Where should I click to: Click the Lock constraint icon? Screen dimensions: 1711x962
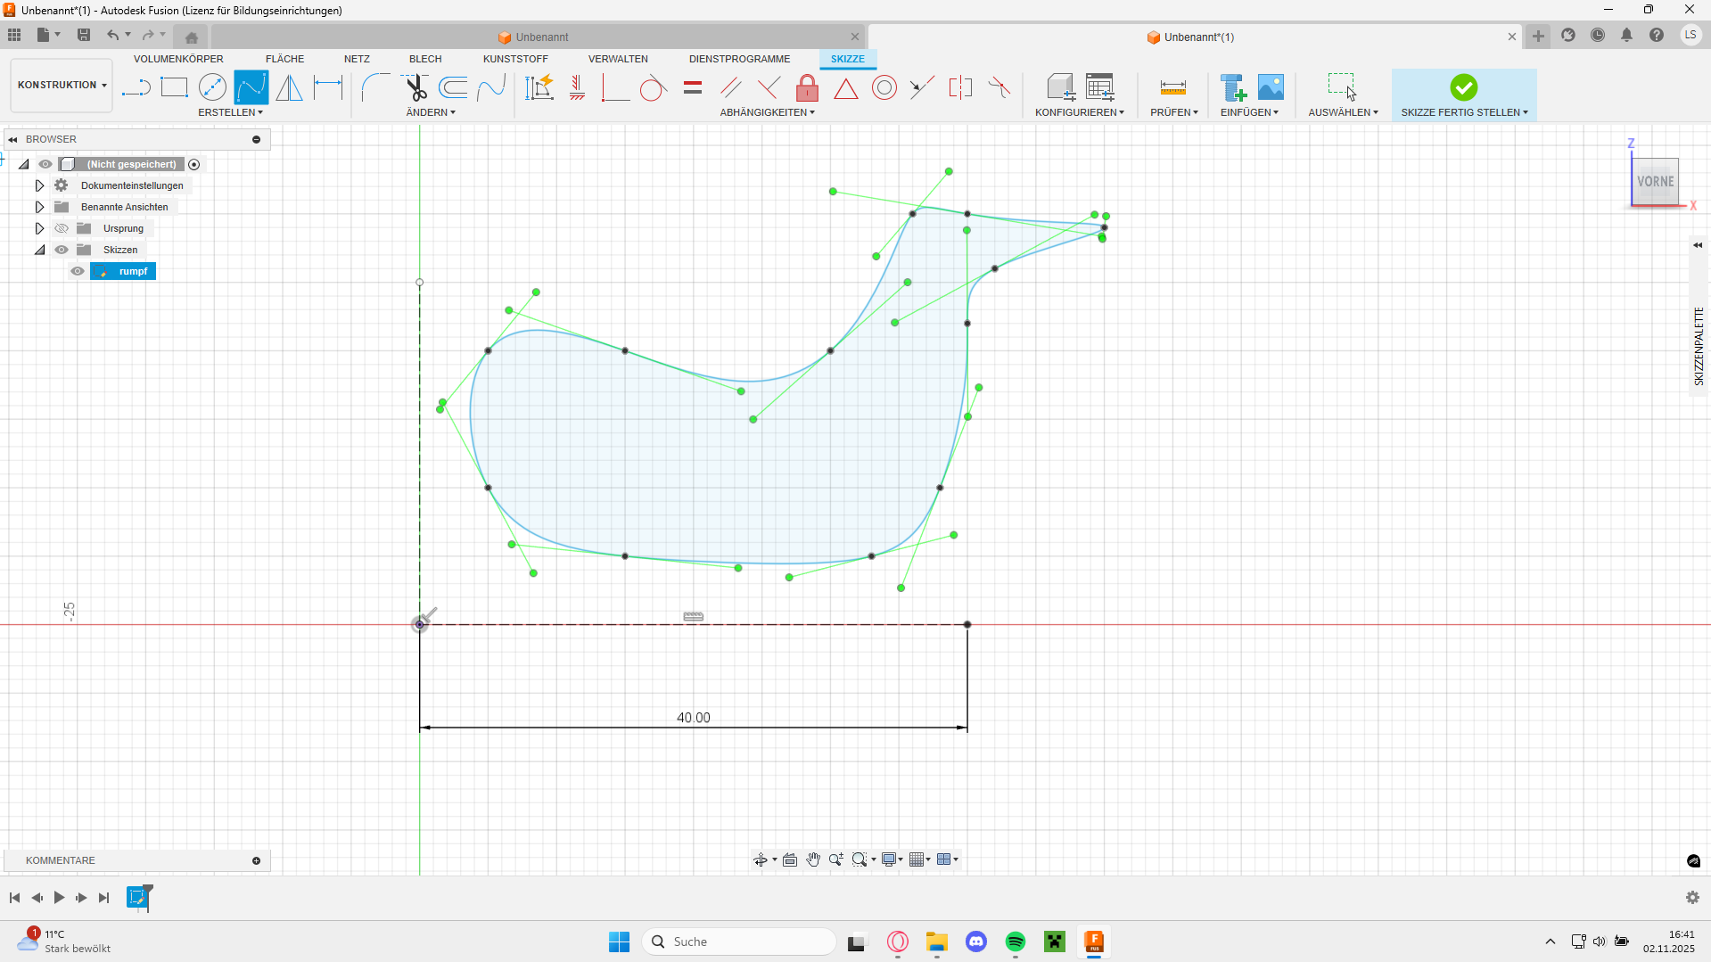coord(807,87)
